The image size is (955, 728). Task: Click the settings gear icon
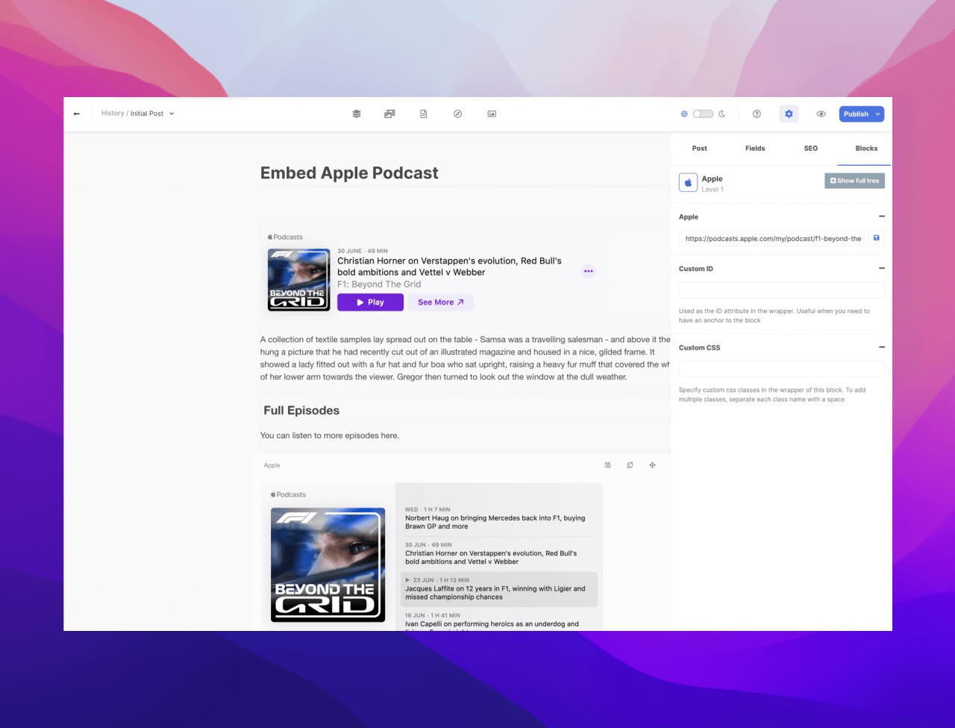click(789, 114)
